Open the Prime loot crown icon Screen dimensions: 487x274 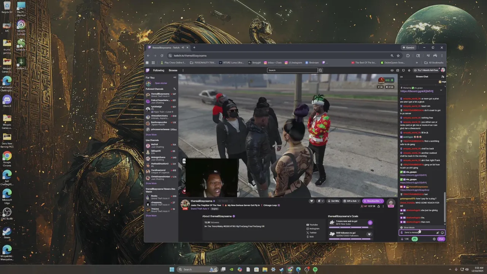pos(392,70)
